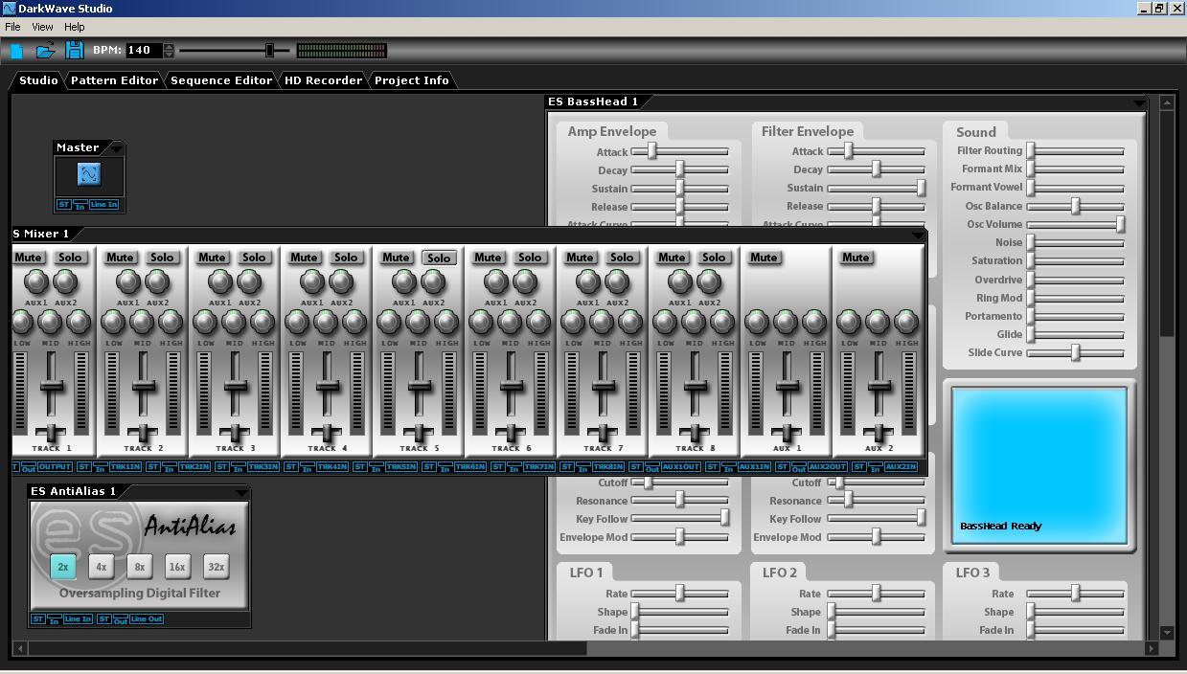Switch to the Sequence Editor tab
The image size is (1187, 674).
[220, 80]
